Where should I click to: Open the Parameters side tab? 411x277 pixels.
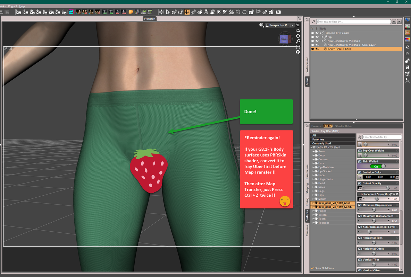(307, 172)
